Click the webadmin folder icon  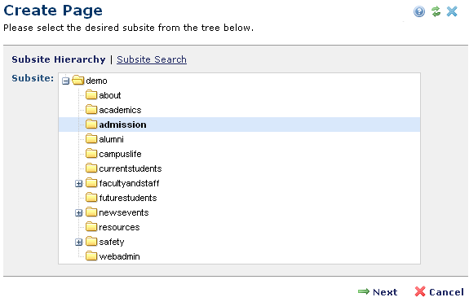pyautogui.click(x=91, y=256)
